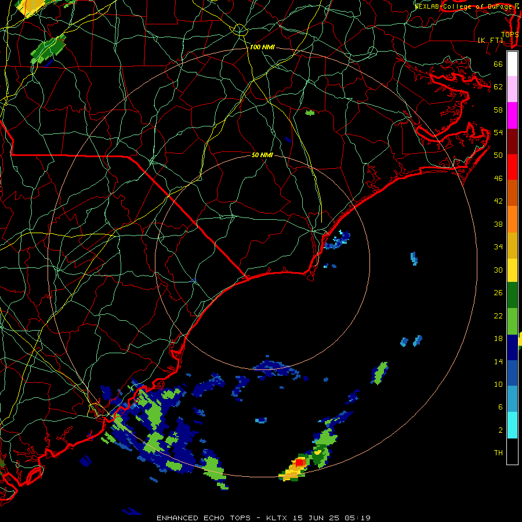Click the '26' scale label

tap(498, 293)
